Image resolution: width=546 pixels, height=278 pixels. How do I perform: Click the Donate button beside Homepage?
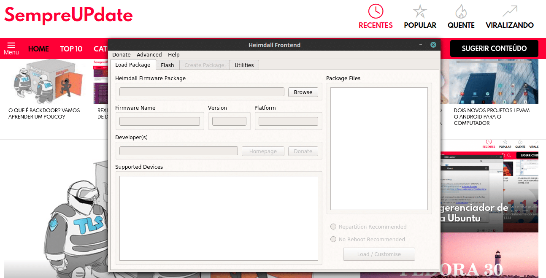tap(303, 151)
